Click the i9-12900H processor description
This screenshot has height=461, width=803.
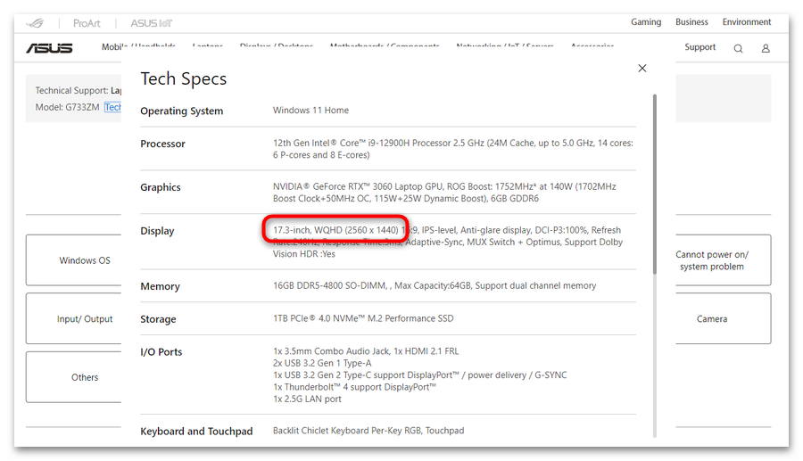point(453,149)
